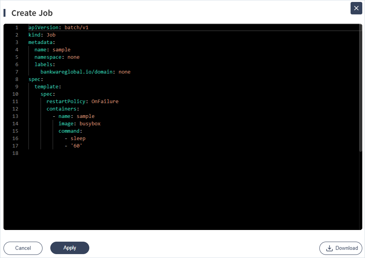Click the 'labels:' key

[45, 65]
